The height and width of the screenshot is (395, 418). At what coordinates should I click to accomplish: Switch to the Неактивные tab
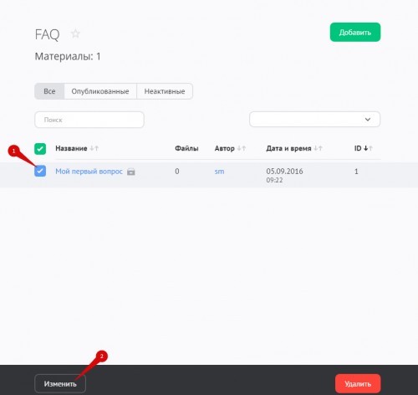coord(165,91)
